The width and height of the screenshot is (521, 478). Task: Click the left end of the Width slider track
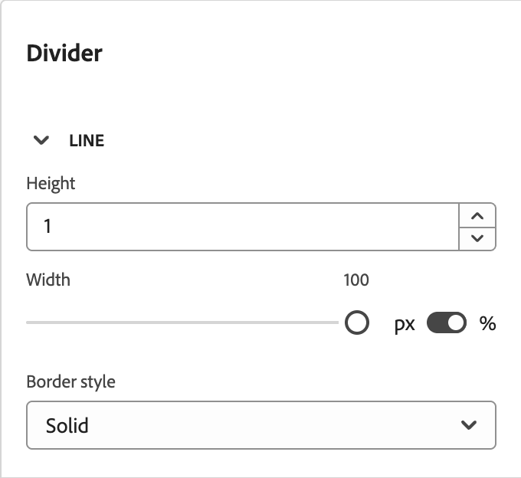[x=31, y=323]
